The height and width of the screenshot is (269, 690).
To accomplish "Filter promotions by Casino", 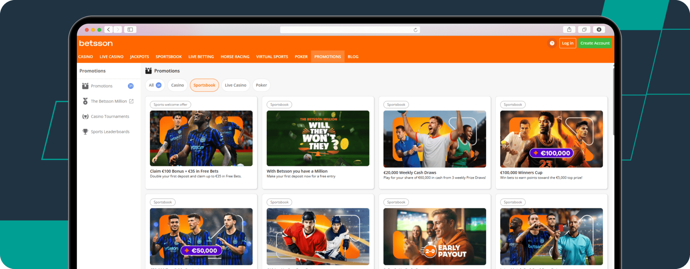I will tap(177, 85).
